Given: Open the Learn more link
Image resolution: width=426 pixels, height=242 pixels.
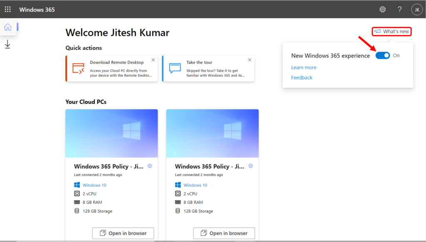Looking at the screenshot, I should [304, 67].
